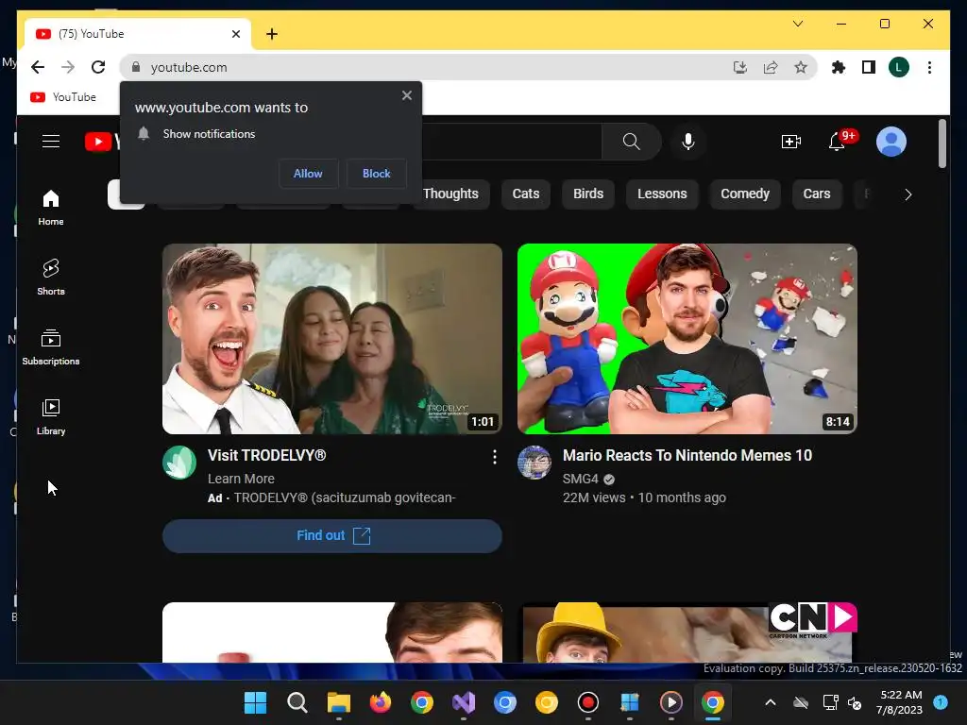Open the SMG4 channel link
Image resolution: width=967 pixels, height=725 pixels.
[581, 479]
